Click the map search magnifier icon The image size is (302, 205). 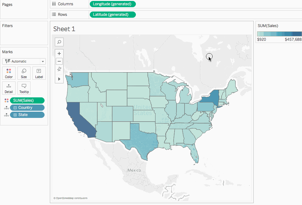click(x=59, y=42)
